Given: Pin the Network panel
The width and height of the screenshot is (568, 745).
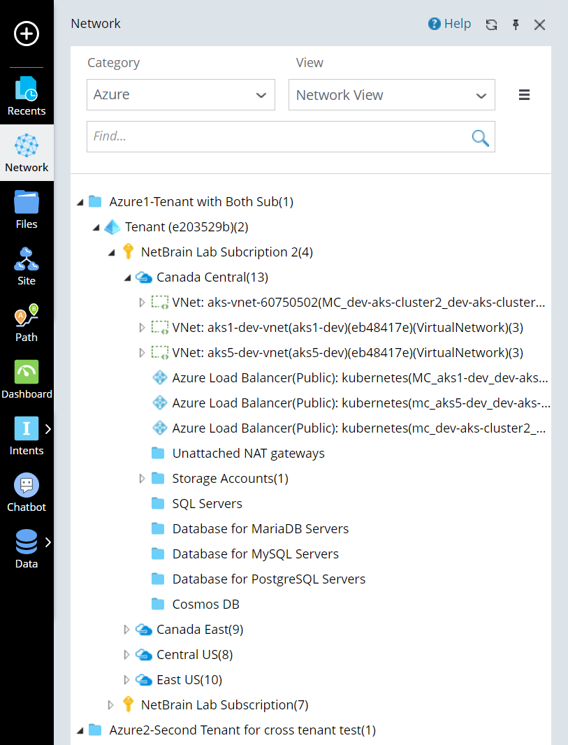Looking at the screenshot, I should click(x=516, y=24).
